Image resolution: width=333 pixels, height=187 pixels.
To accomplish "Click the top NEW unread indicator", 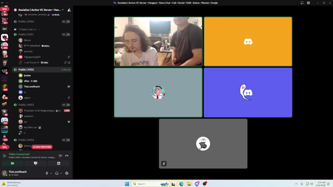I will point(4,9).
